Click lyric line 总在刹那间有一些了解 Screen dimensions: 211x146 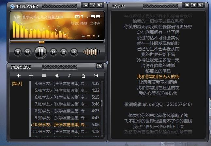[158, 32]
